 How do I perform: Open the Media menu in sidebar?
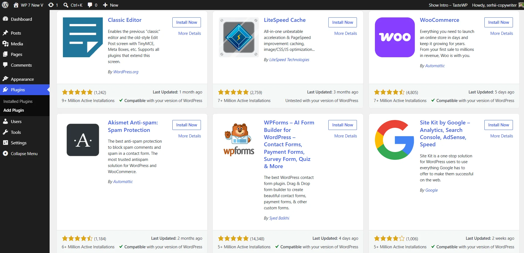click(25, 44)
